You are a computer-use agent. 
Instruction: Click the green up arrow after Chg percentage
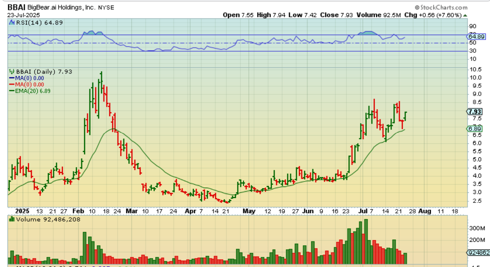click(465, 15)
